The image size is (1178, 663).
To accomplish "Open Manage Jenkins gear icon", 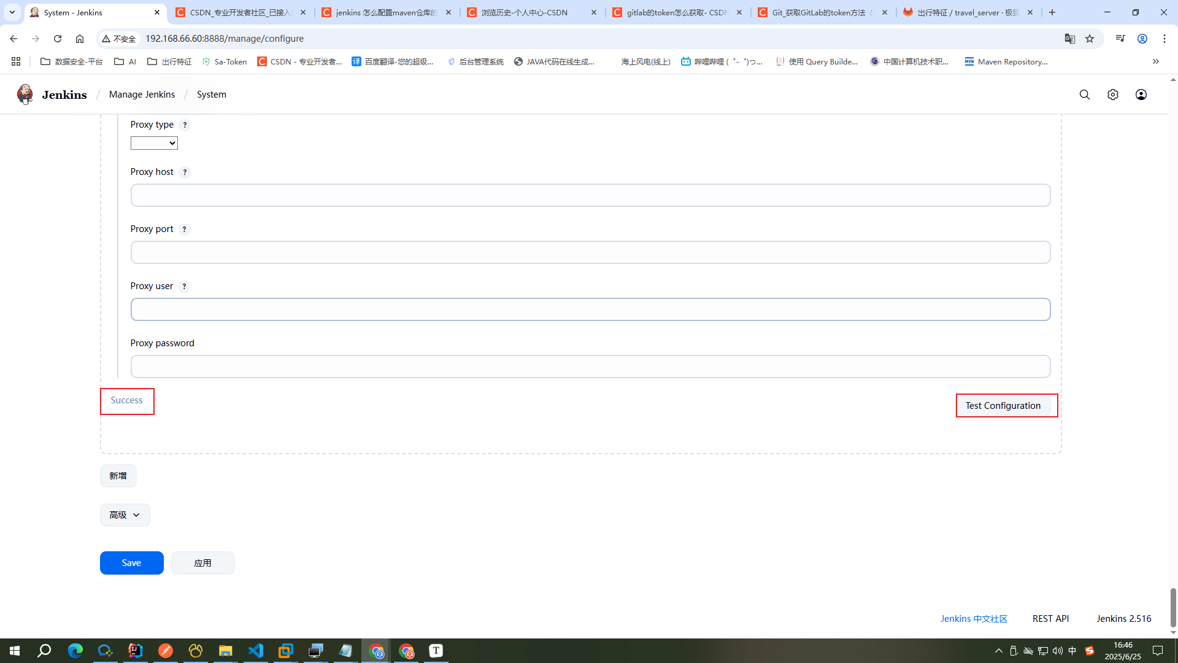I will (x=1112, y=95).
